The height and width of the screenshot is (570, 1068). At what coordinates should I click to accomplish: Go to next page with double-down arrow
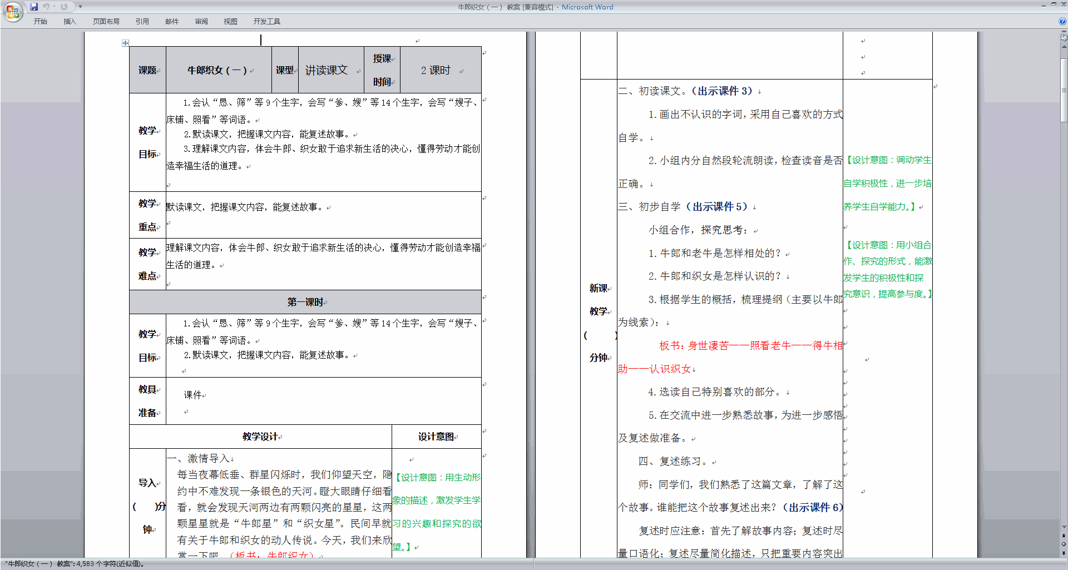pyautogui.click(x=1064, y=553)
